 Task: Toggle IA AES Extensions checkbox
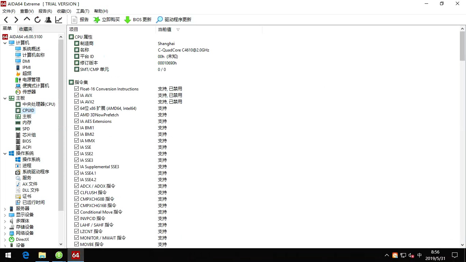77,121
